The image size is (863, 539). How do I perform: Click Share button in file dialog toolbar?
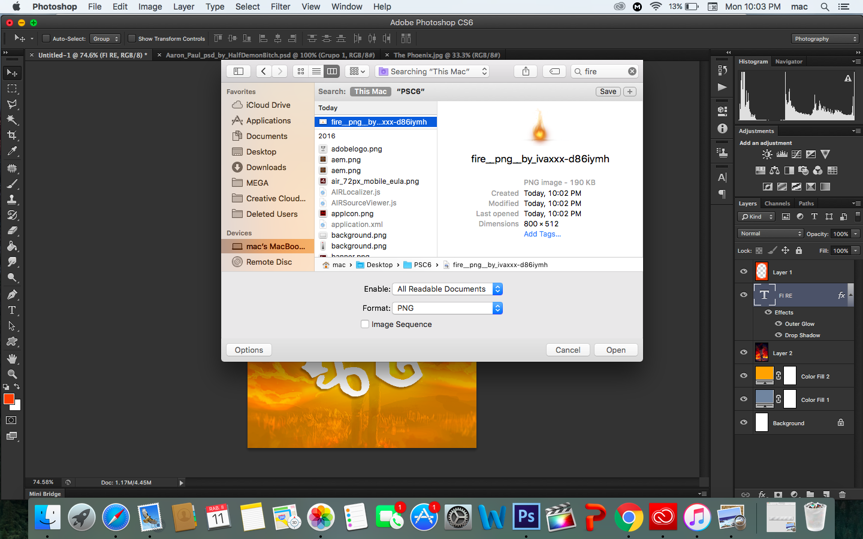(526, 71)
